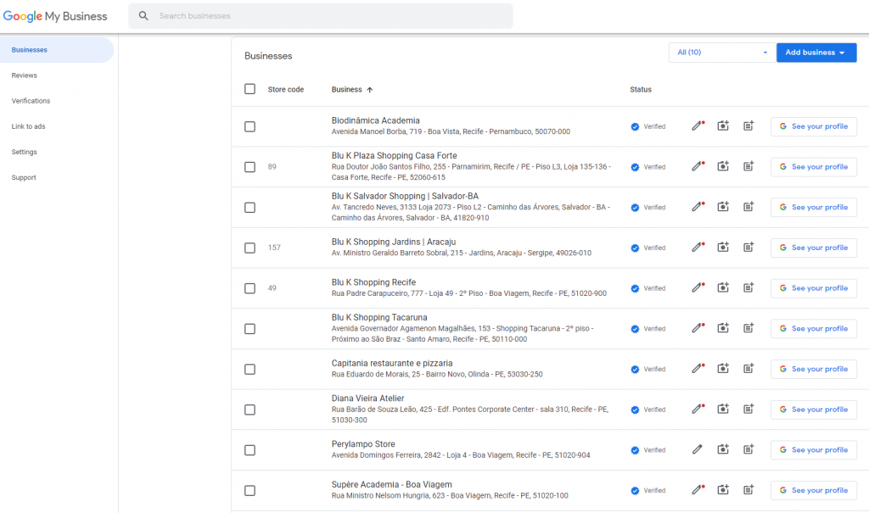Screen dimensions: 869x513
Task: Tick the select-all checkbox in header
Action: pyautogui.click(x=250, y=89)
